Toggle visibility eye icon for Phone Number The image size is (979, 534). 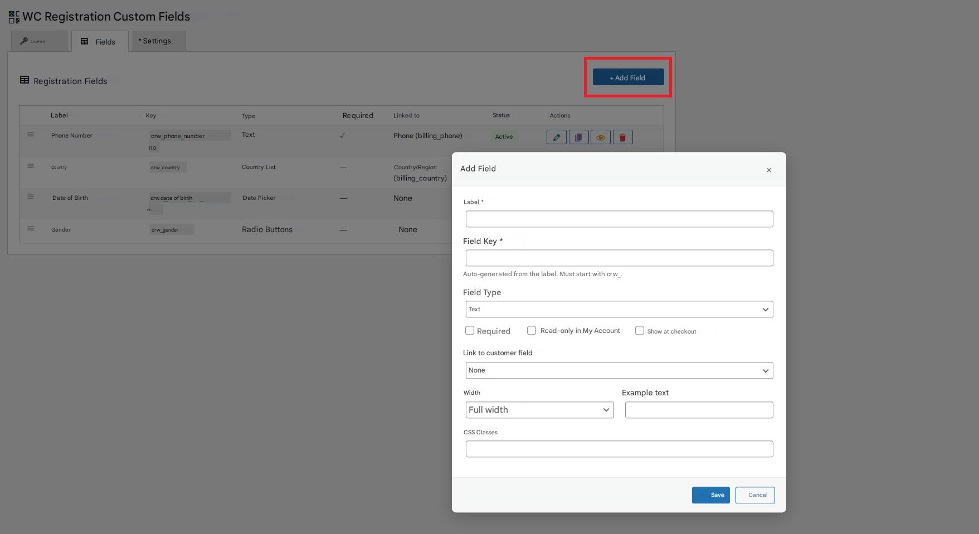tap(600, 137)
